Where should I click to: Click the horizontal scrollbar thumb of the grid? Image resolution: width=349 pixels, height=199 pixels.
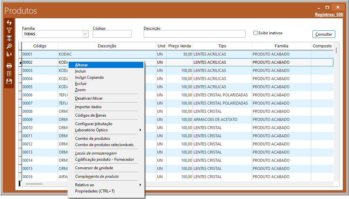tap(34, 184)
